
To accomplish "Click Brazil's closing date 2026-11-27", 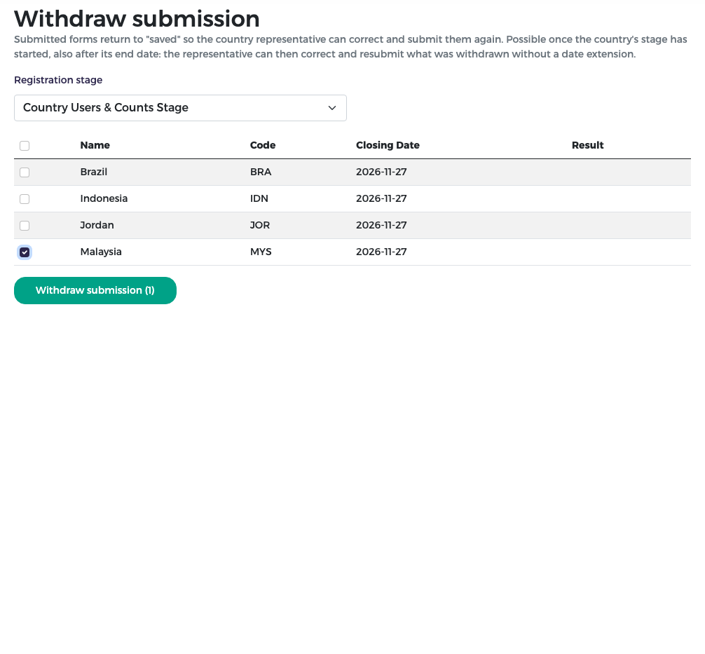I will [x=381, y=172].
